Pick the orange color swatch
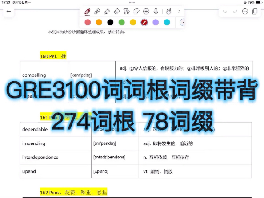The image size is (264, 198). click(x=99, y=22)
